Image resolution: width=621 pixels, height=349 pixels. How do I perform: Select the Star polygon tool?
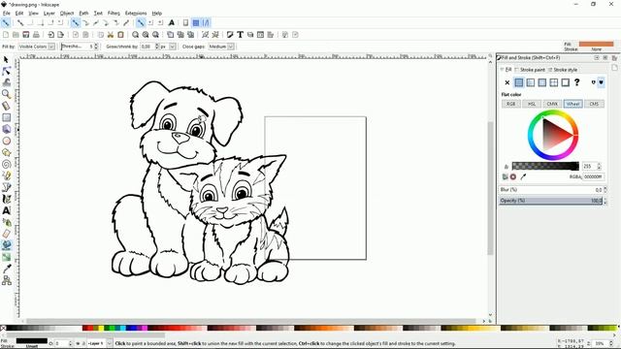pyautogui.click(x=6, y=152)
